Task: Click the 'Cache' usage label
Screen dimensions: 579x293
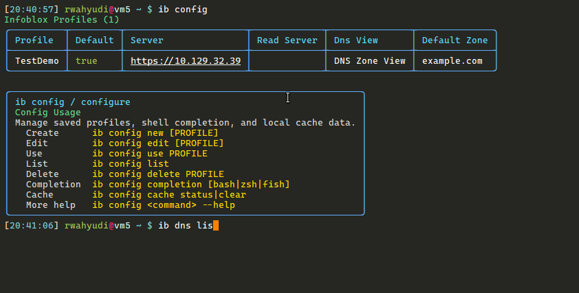Action: coord(40,195)
